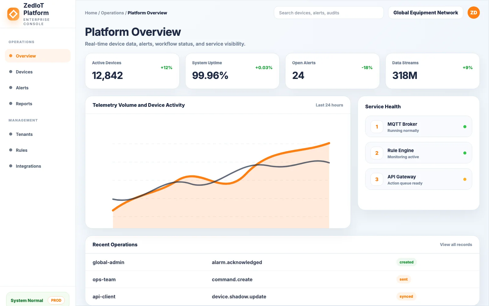Click the +12% change value
This screenshot has width=489, height=306.
(x=166, y=68)
